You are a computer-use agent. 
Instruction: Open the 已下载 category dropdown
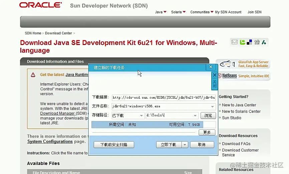pyautogui.click(x=128, y=115)
